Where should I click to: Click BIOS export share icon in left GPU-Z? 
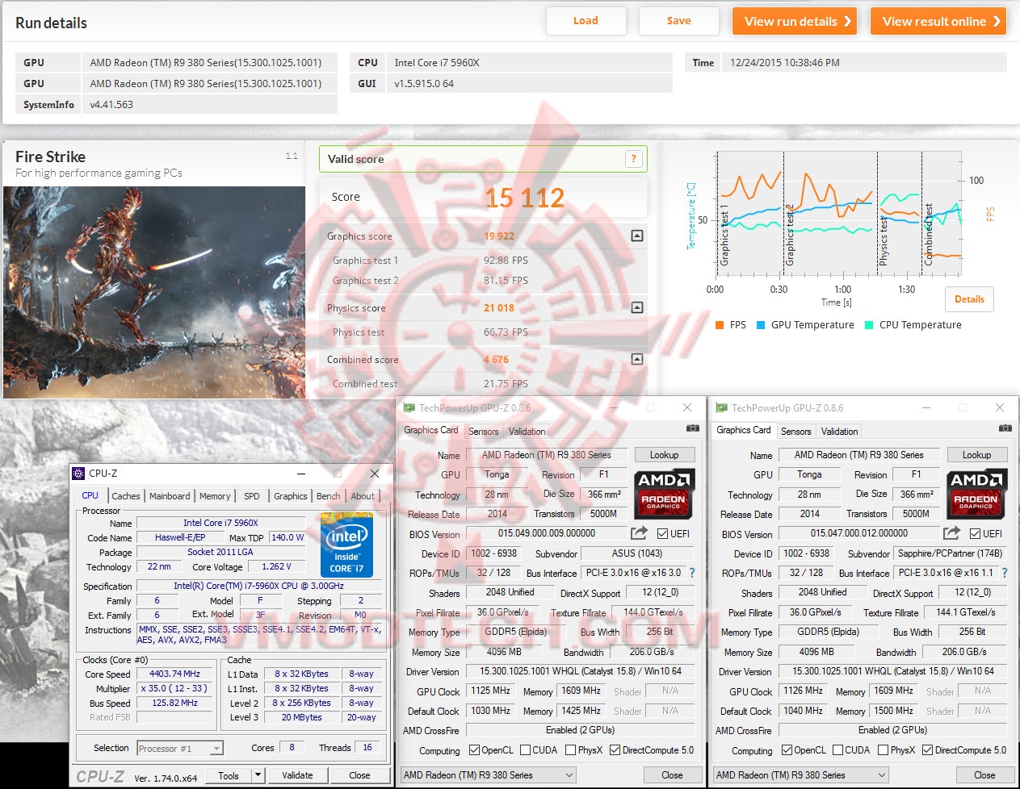(639, 532)
